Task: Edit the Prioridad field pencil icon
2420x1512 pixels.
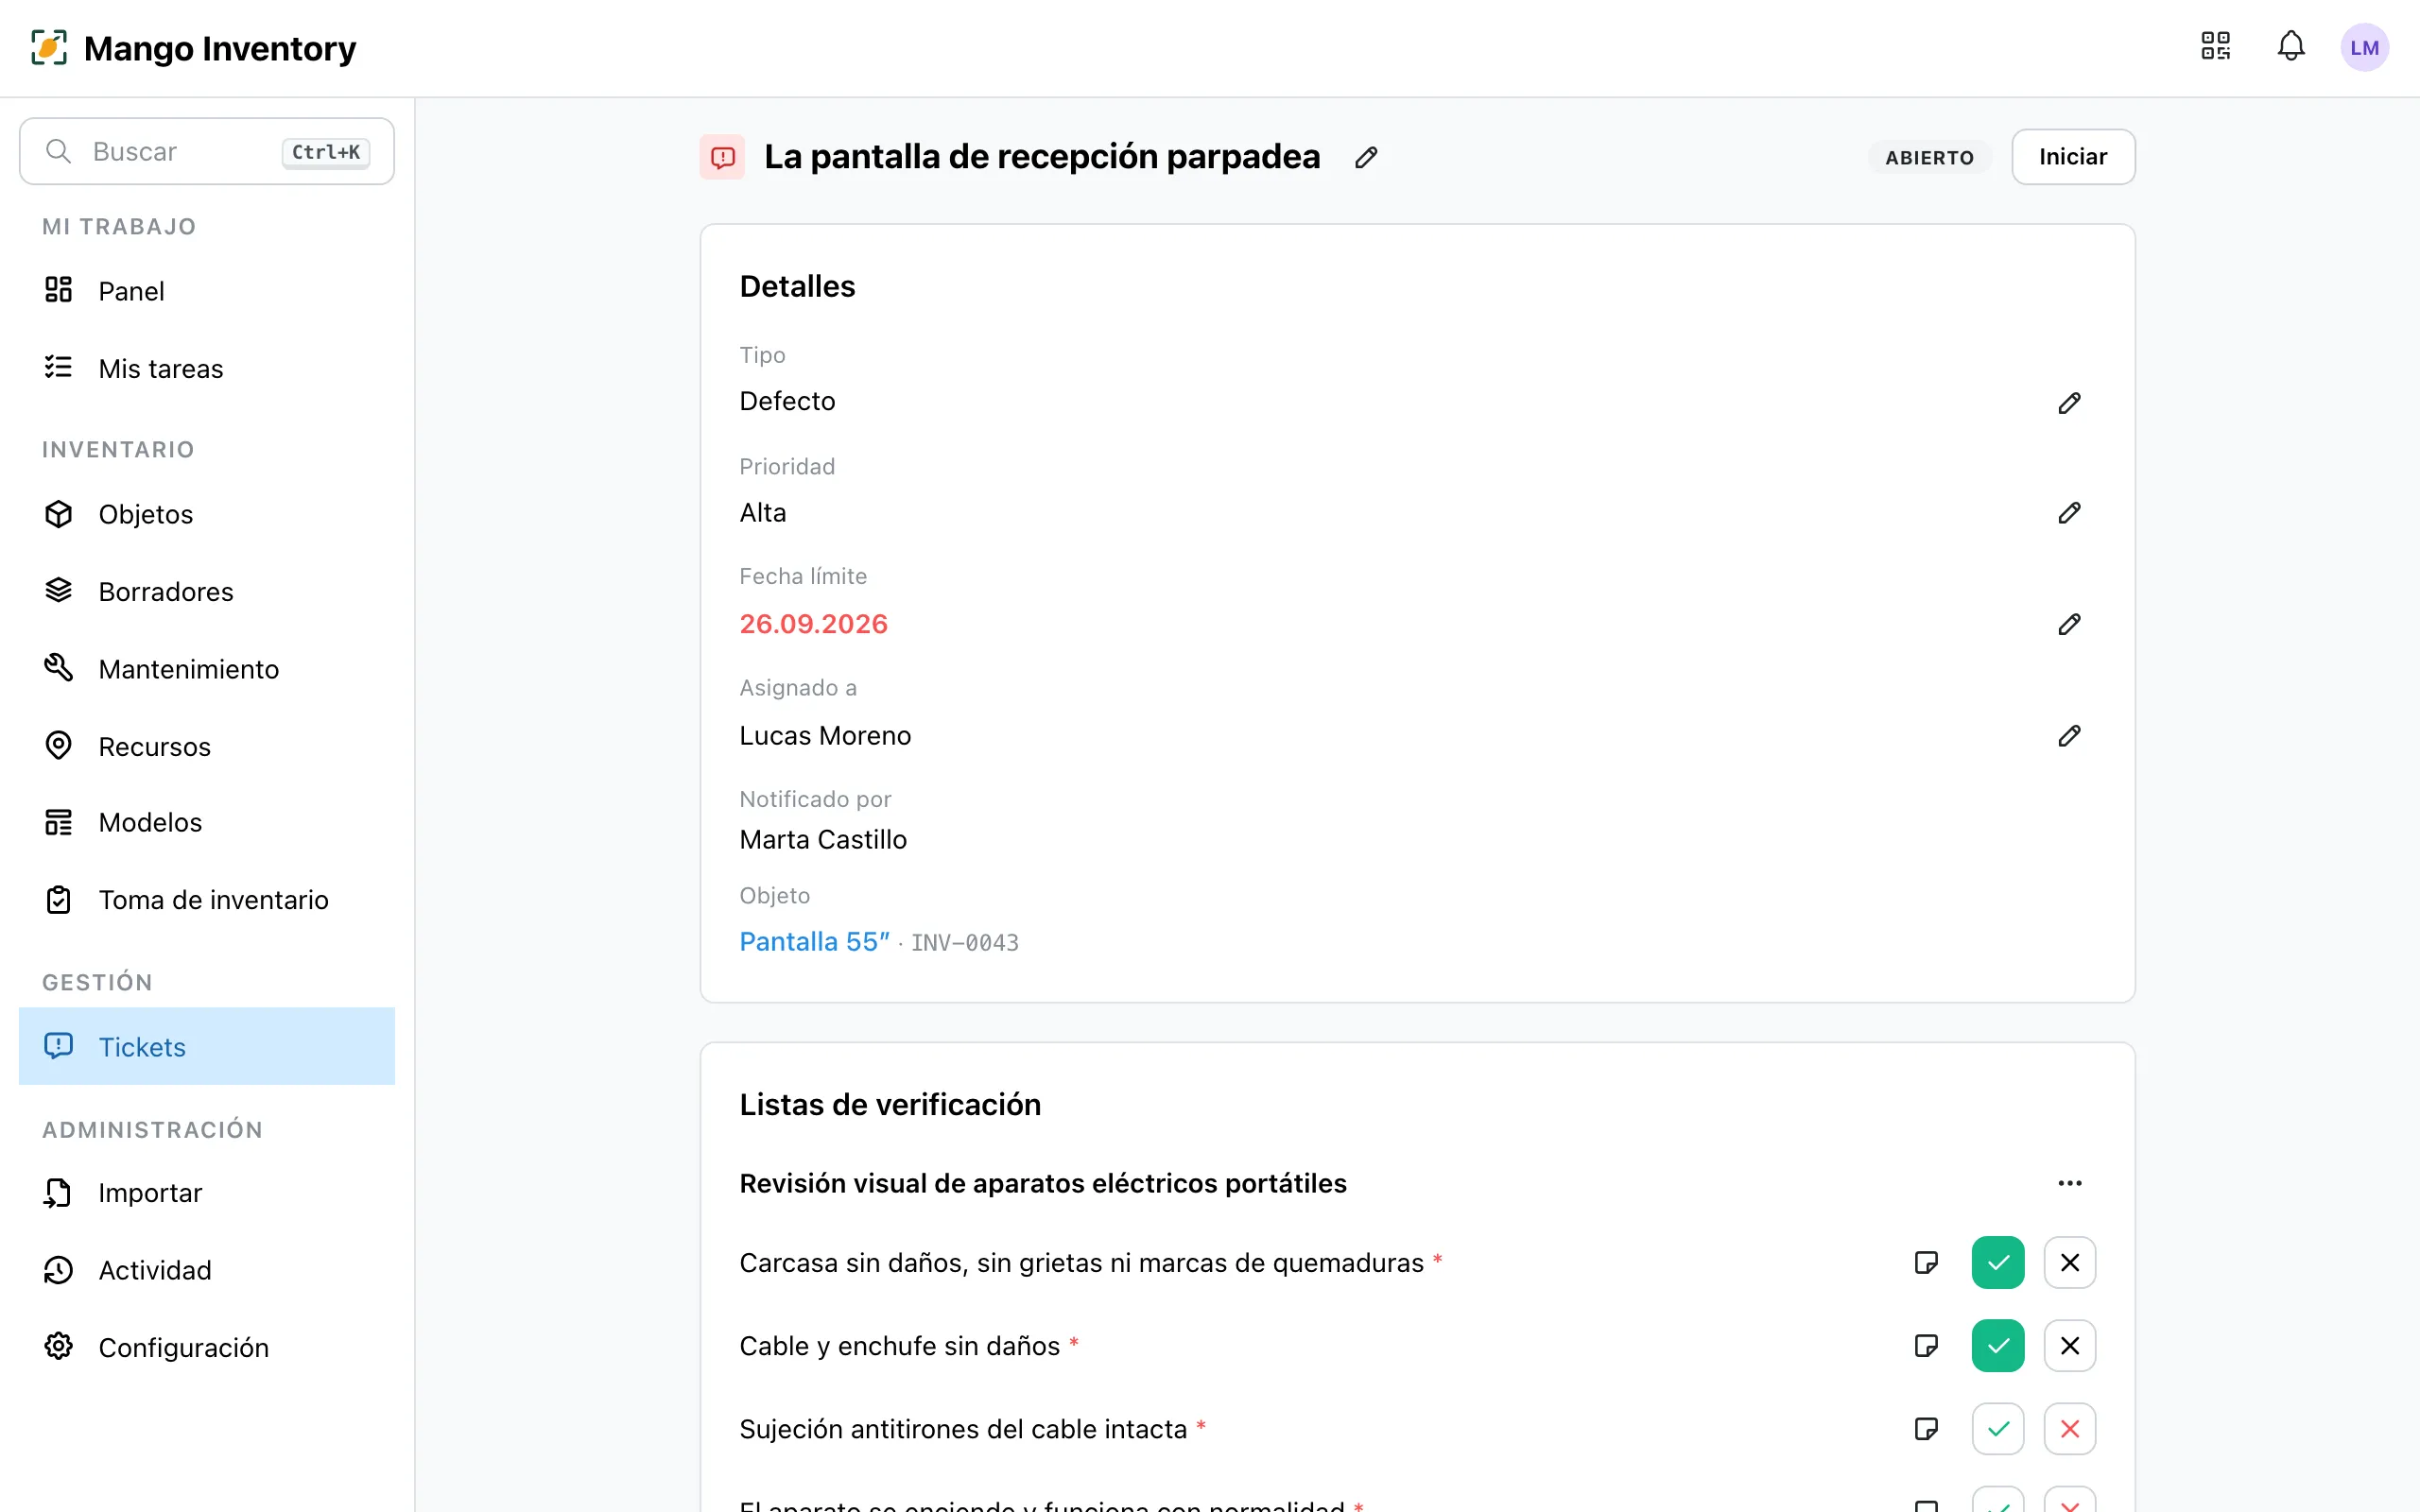Action: (x=2069, y=513)
